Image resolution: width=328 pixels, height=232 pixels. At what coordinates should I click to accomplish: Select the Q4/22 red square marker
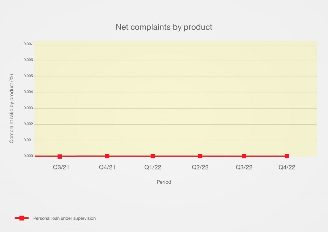point(287,156)
